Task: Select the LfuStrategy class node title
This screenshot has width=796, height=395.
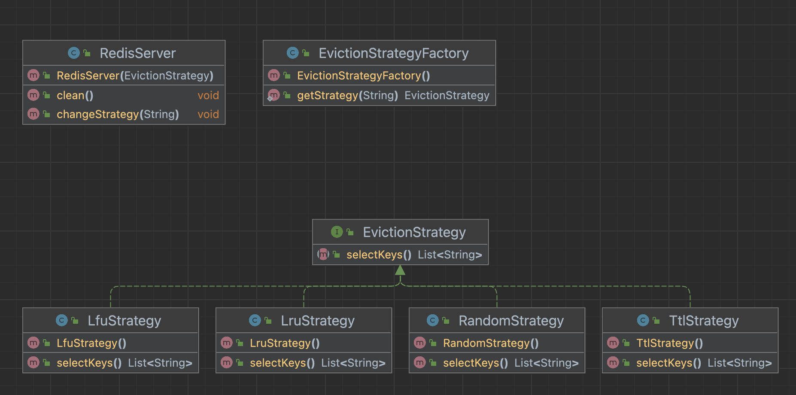Action: 125,321
